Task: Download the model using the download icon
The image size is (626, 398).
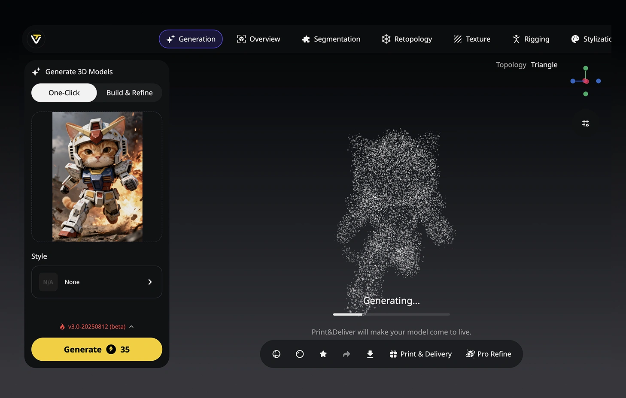Action: (x=370, y=354)
